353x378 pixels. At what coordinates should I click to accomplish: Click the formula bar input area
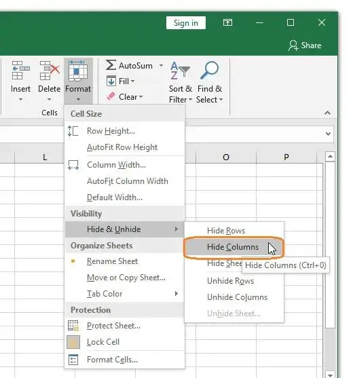pyautogui.click(x=255, y=134)
